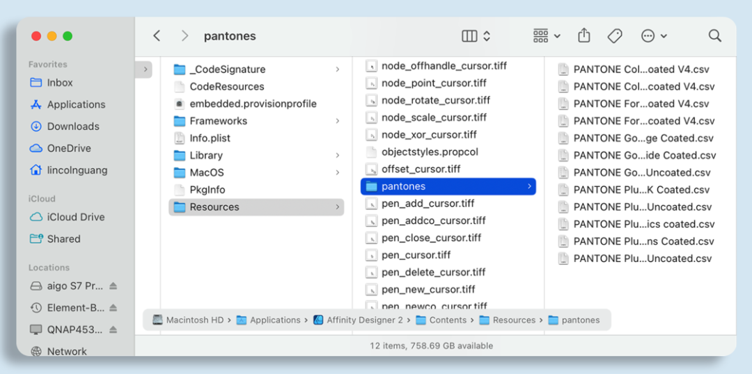
Task: Select pen_delete_cursor.tiff file
Action: coord(433,273)
